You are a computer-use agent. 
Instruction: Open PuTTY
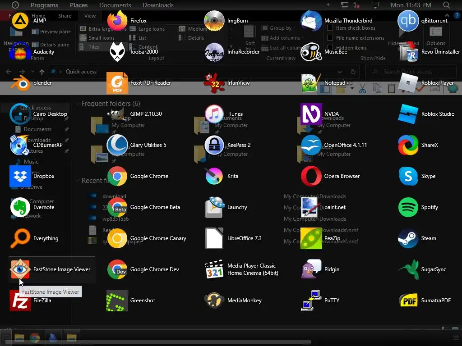point(321,300)
